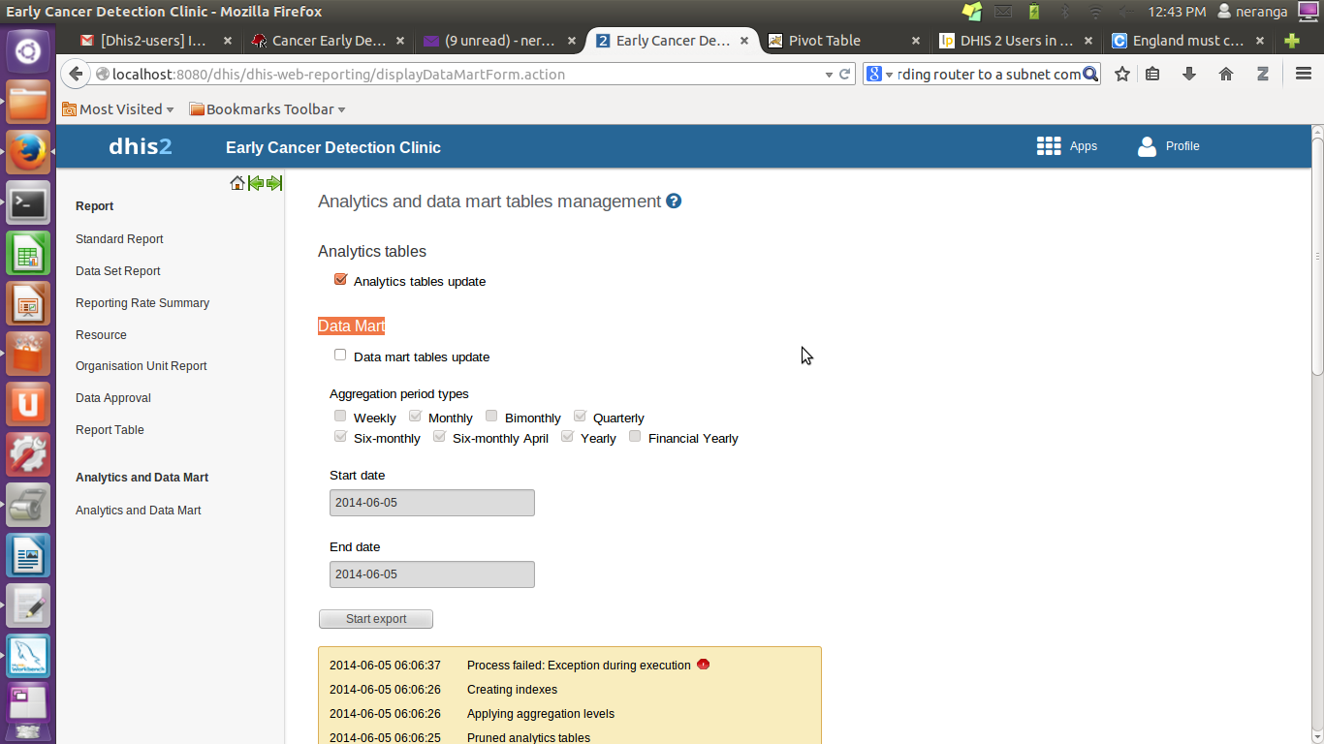Image resolution: width=1324 pixels, height=744 pixels.
Task: Bookmark this page with the star icon
Action: click(1122, 74)
